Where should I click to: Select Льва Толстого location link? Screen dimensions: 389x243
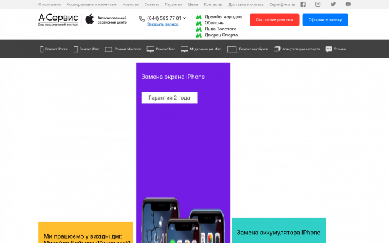click(x=220, y=29)
